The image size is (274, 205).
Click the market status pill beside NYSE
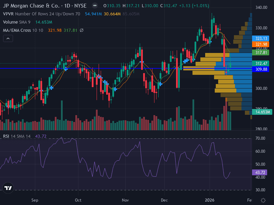tap(95, 5)
